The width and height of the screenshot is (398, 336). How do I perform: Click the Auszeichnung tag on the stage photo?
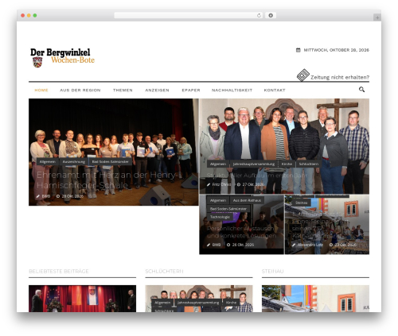(x=74, y=161)
